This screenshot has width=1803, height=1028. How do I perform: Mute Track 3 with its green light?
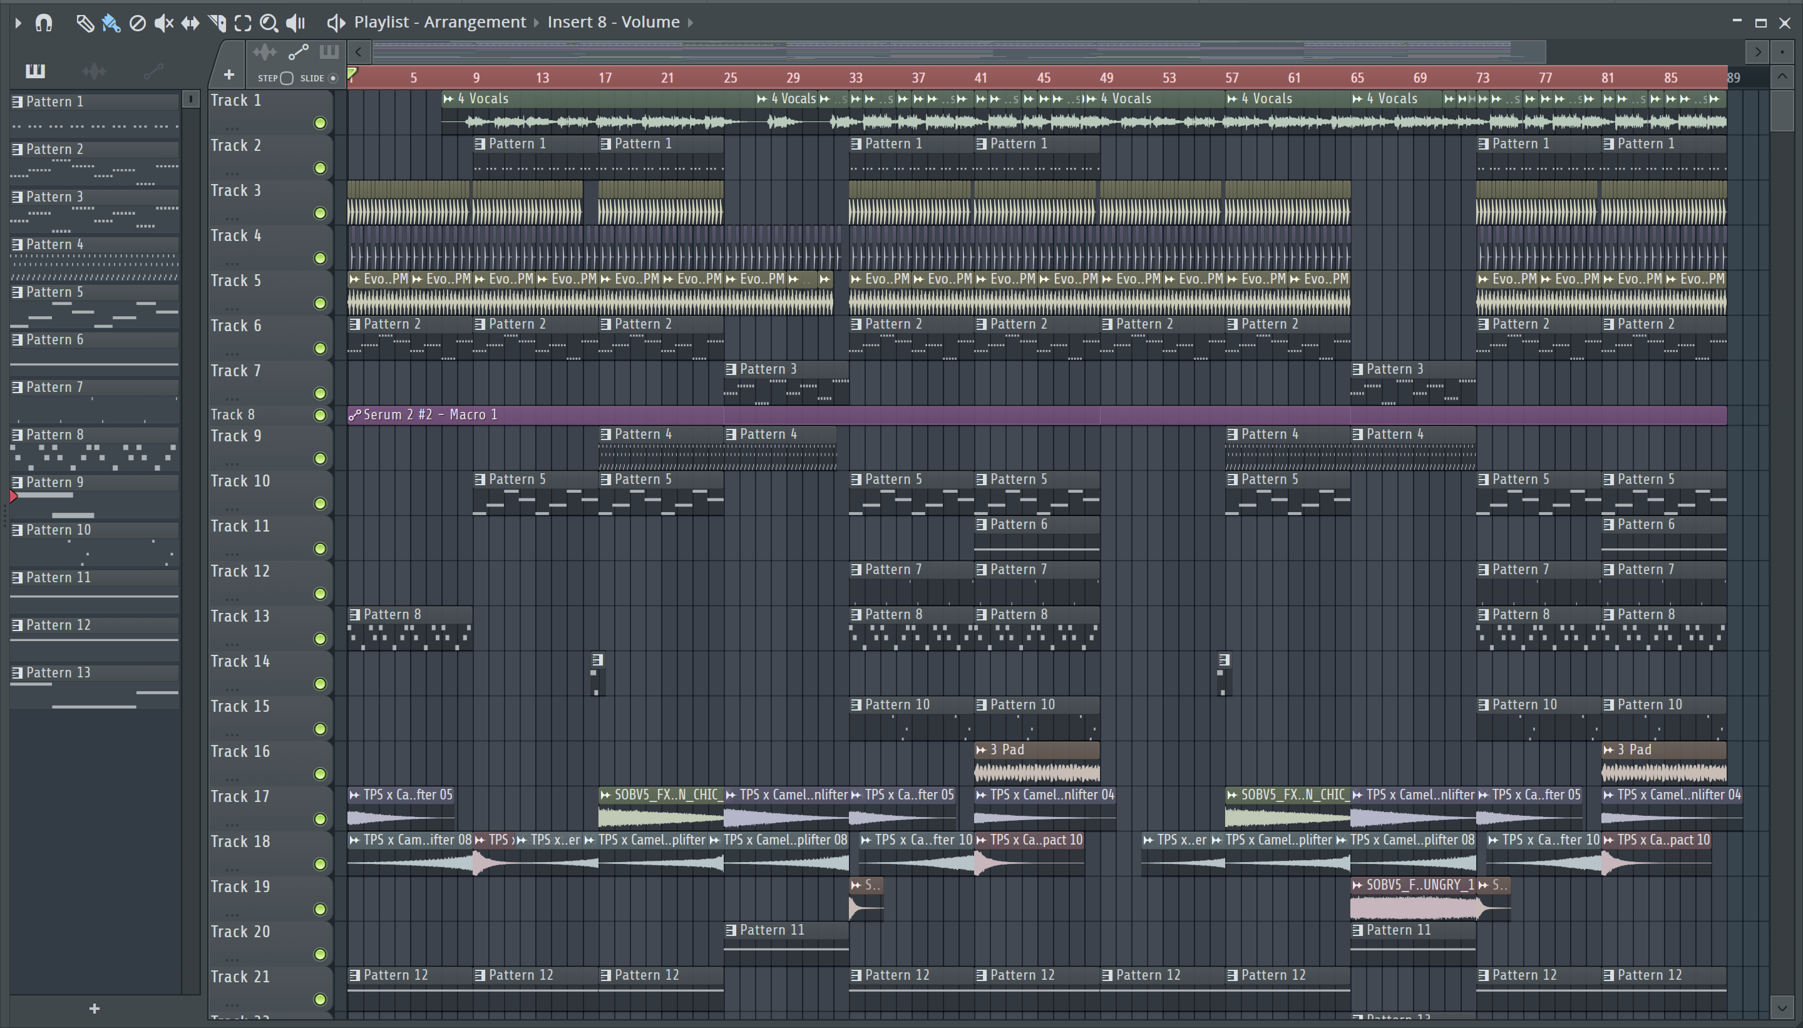coord(320,213)
